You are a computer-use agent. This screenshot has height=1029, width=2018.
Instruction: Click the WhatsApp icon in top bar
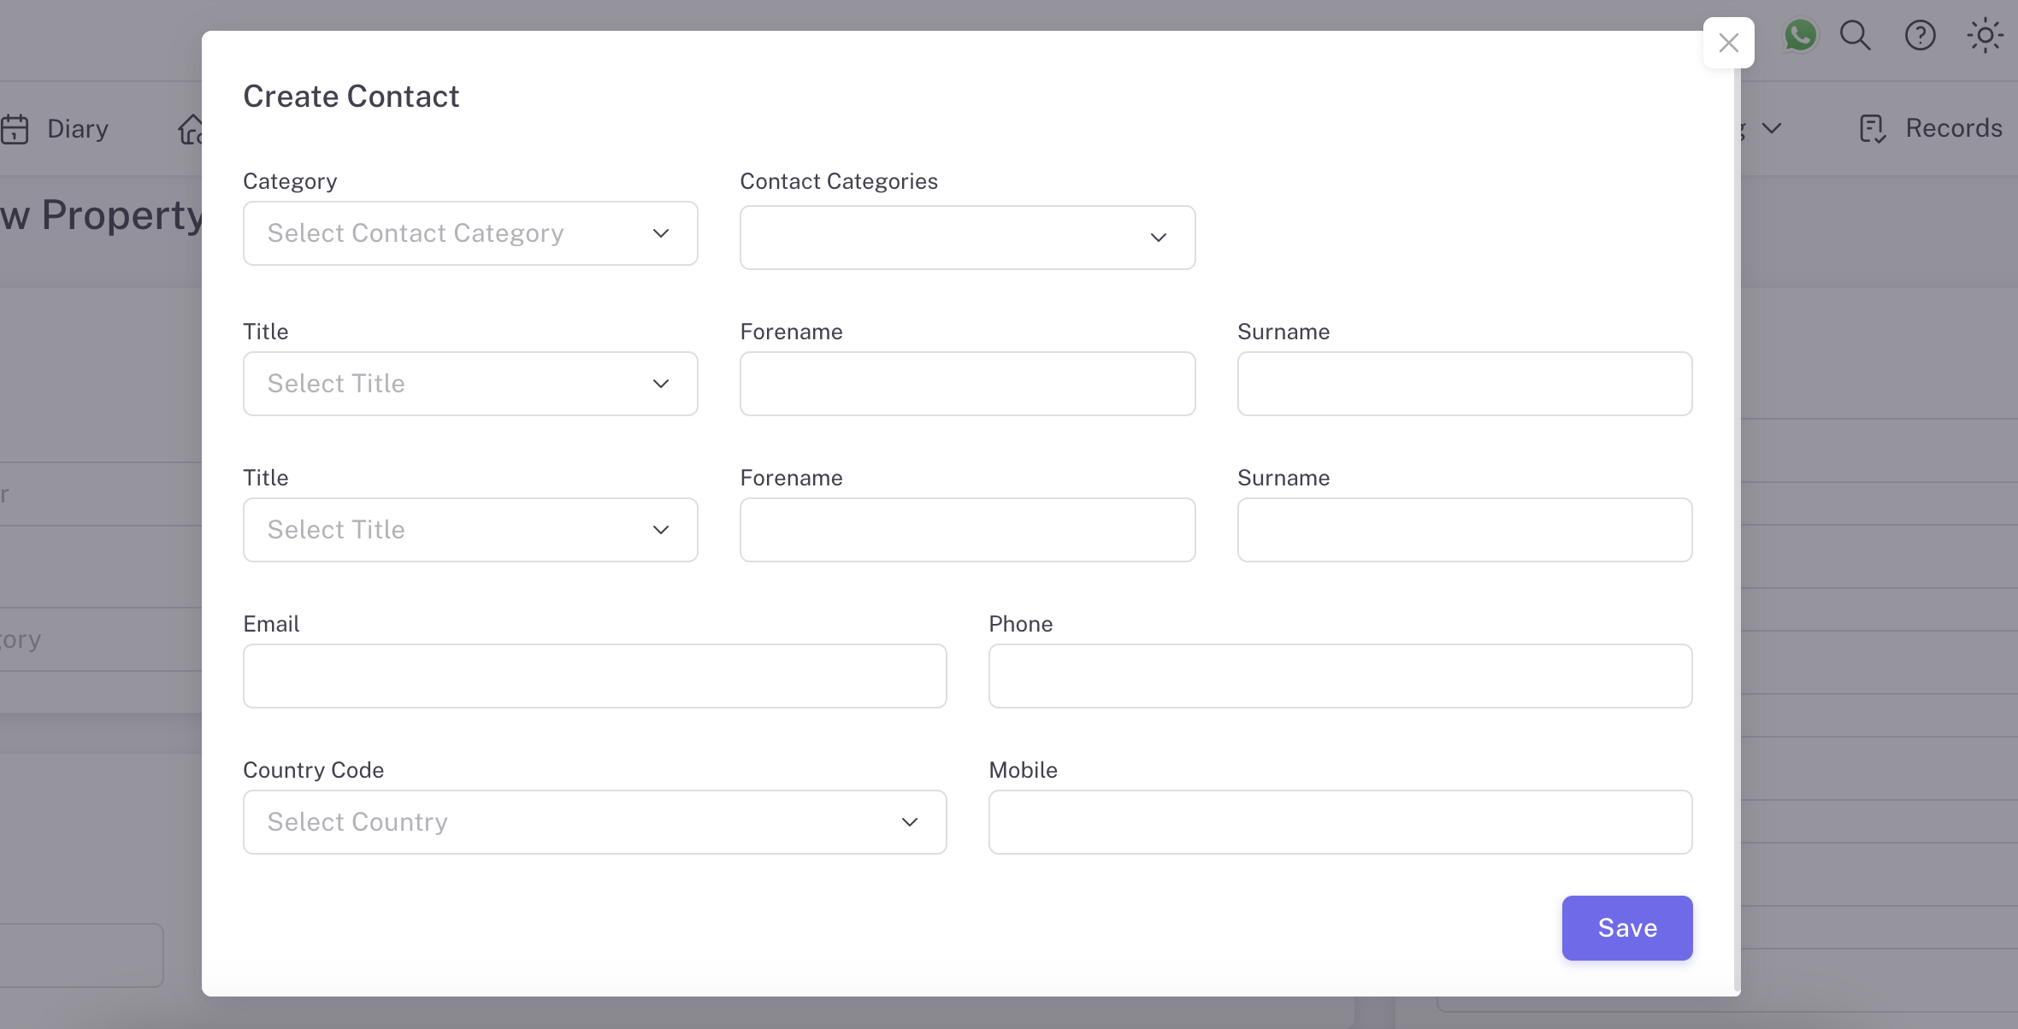tap(1800, 36)
